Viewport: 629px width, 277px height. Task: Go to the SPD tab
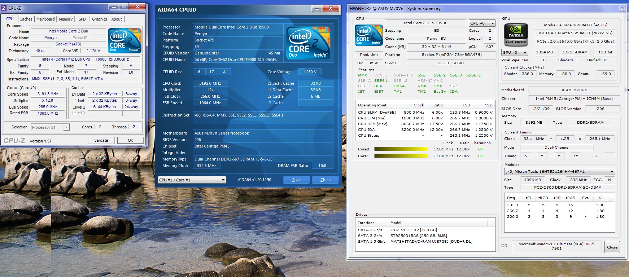[82, 19]
